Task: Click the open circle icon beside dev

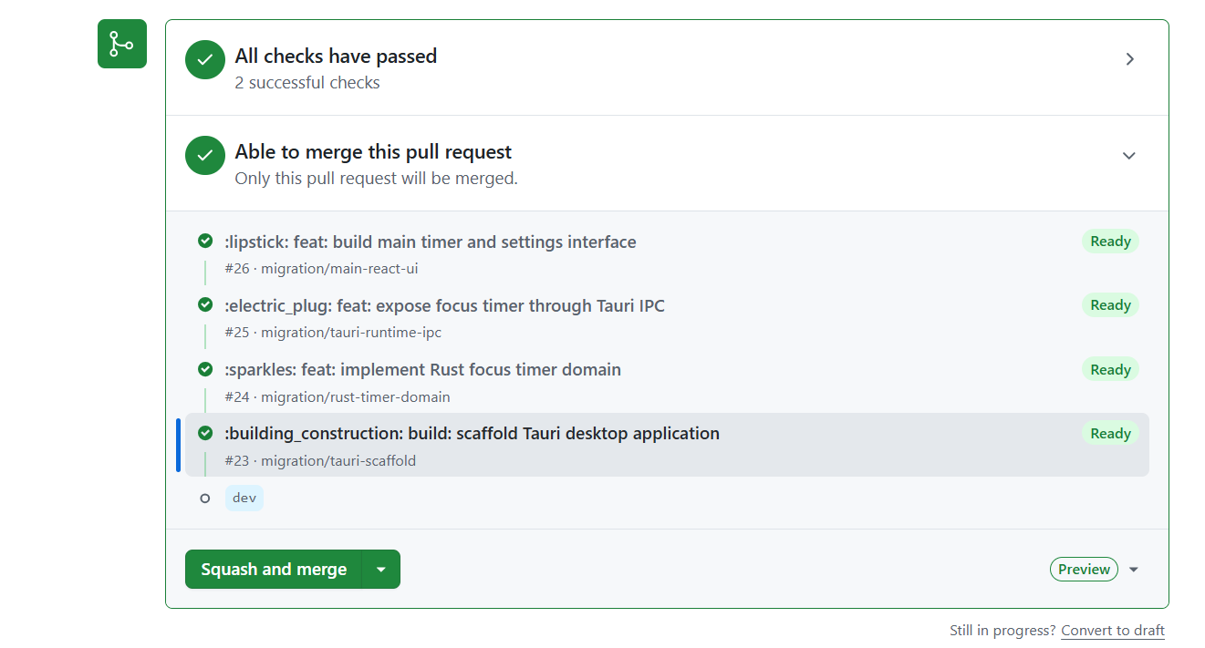Action: 205,499
